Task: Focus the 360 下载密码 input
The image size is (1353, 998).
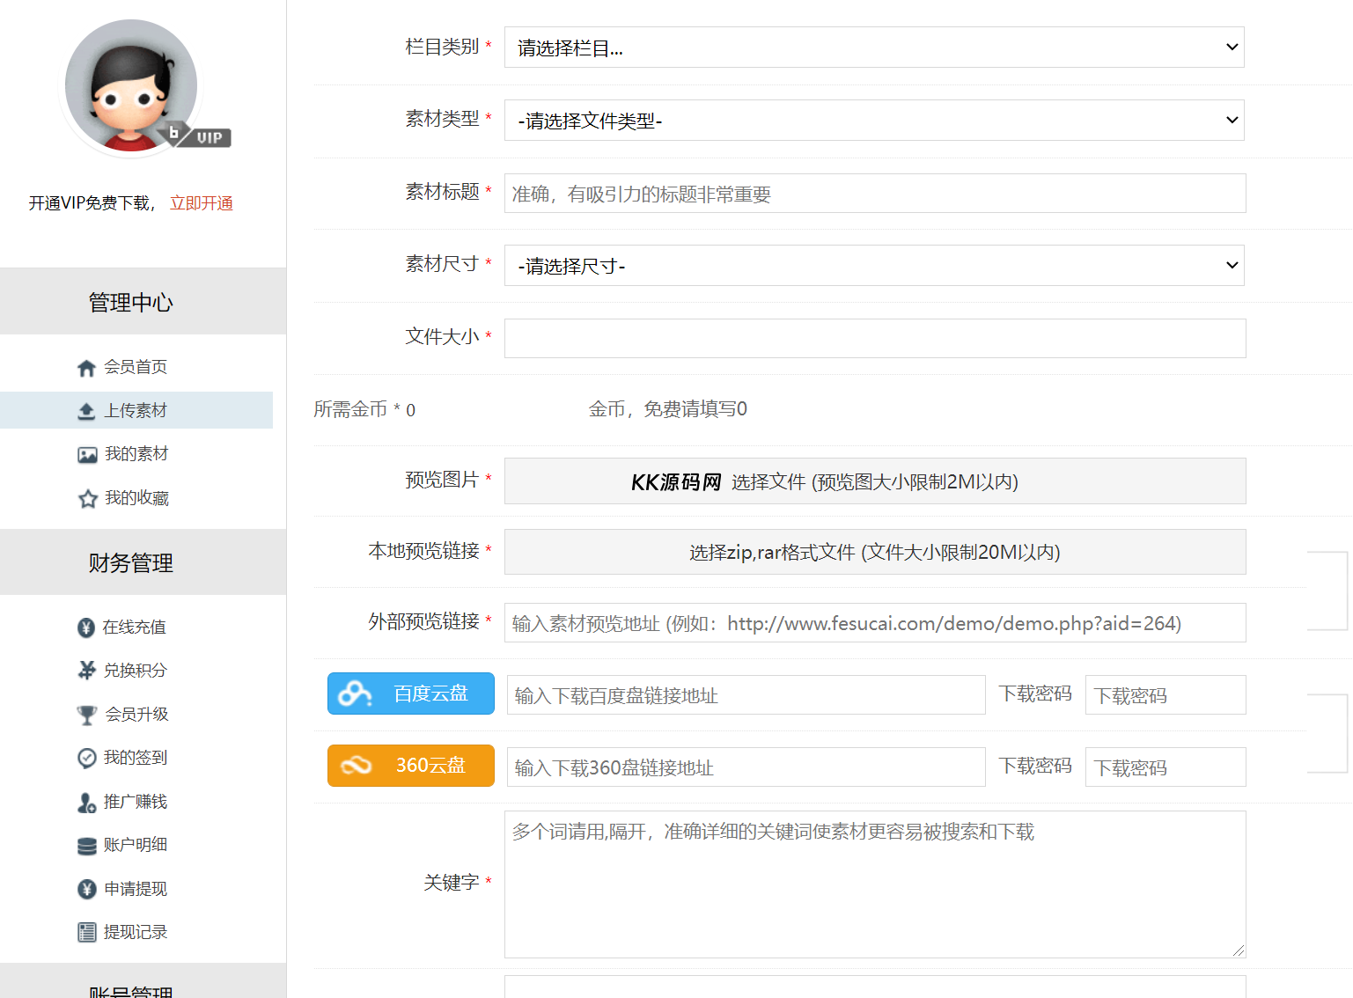Action: pos(1165,767)
